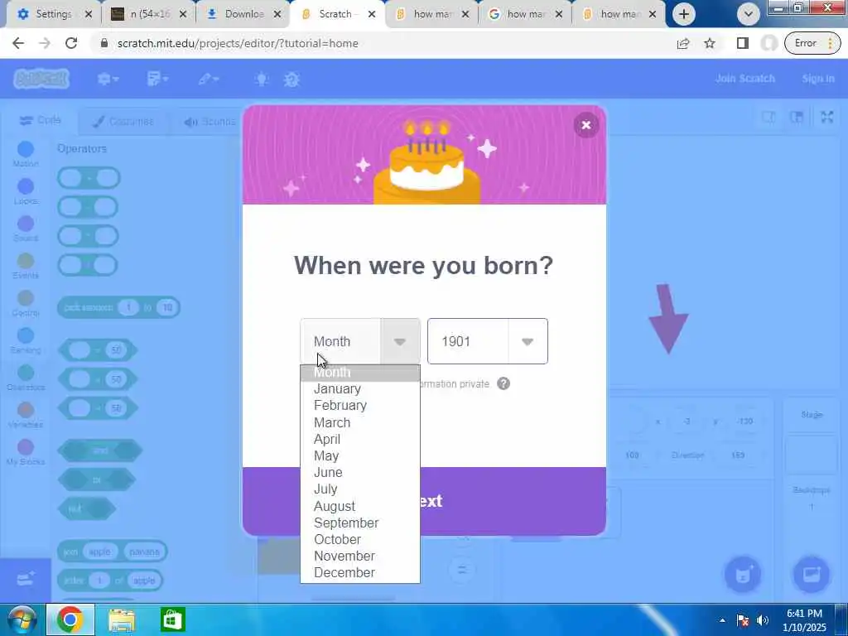Click the Add Extension button
Screen dimensions: 848x636
pos(26,579)
